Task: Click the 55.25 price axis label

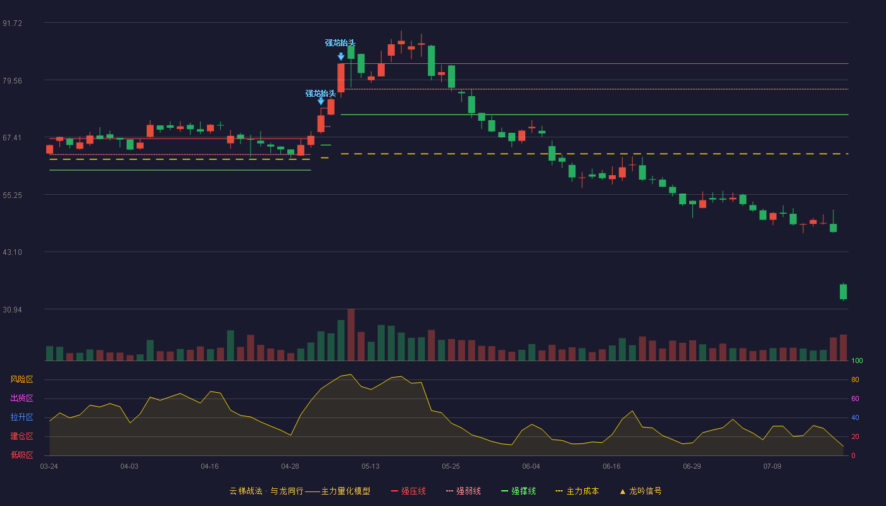Action: (12, 195)
